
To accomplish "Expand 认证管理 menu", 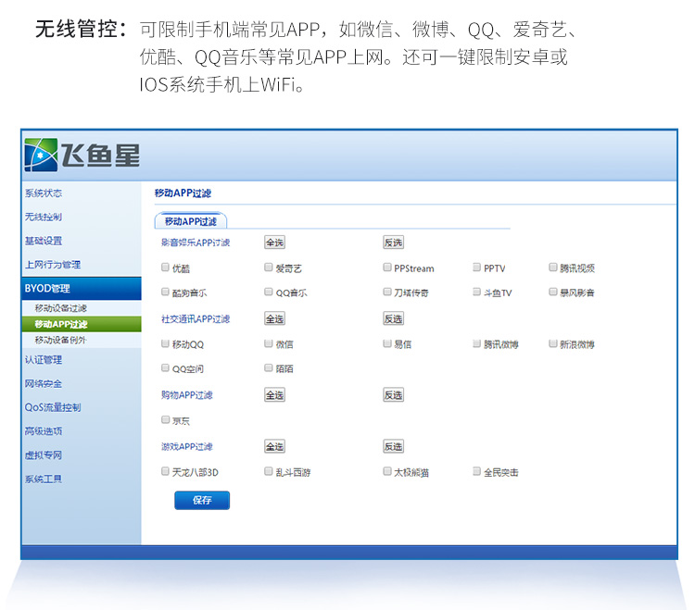I will (44, 360).
